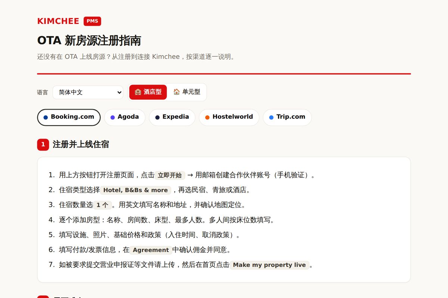Image resolution: width=448 pixels, height=298 pixels.
Task: Click the 1 个 keyword chip
Action: (x=102, y=205)
